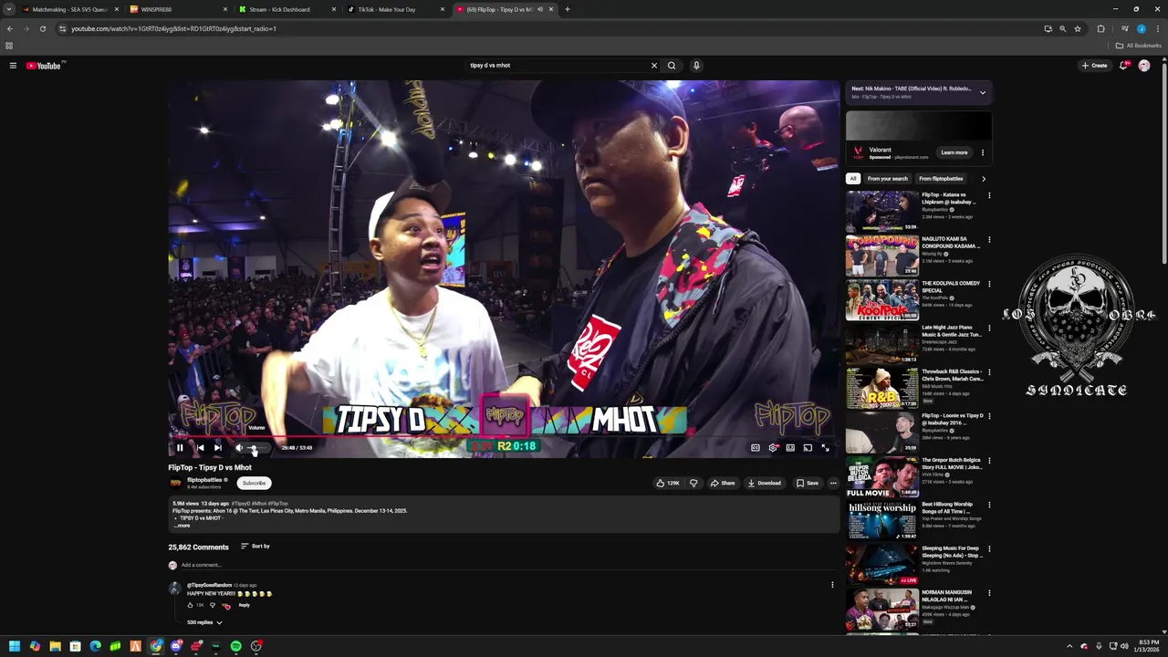Open Windows Start menu
Viewport: 1168px width, 657px height.
15,646
